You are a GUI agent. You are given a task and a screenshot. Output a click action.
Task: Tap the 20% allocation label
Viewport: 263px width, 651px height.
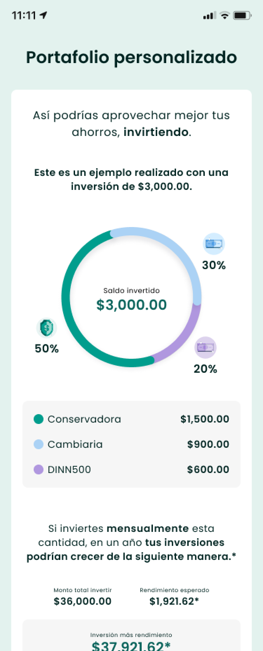click(x=205, y=369)
